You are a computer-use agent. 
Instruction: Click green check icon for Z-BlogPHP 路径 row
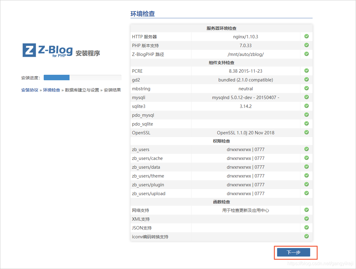coord(307,54)
